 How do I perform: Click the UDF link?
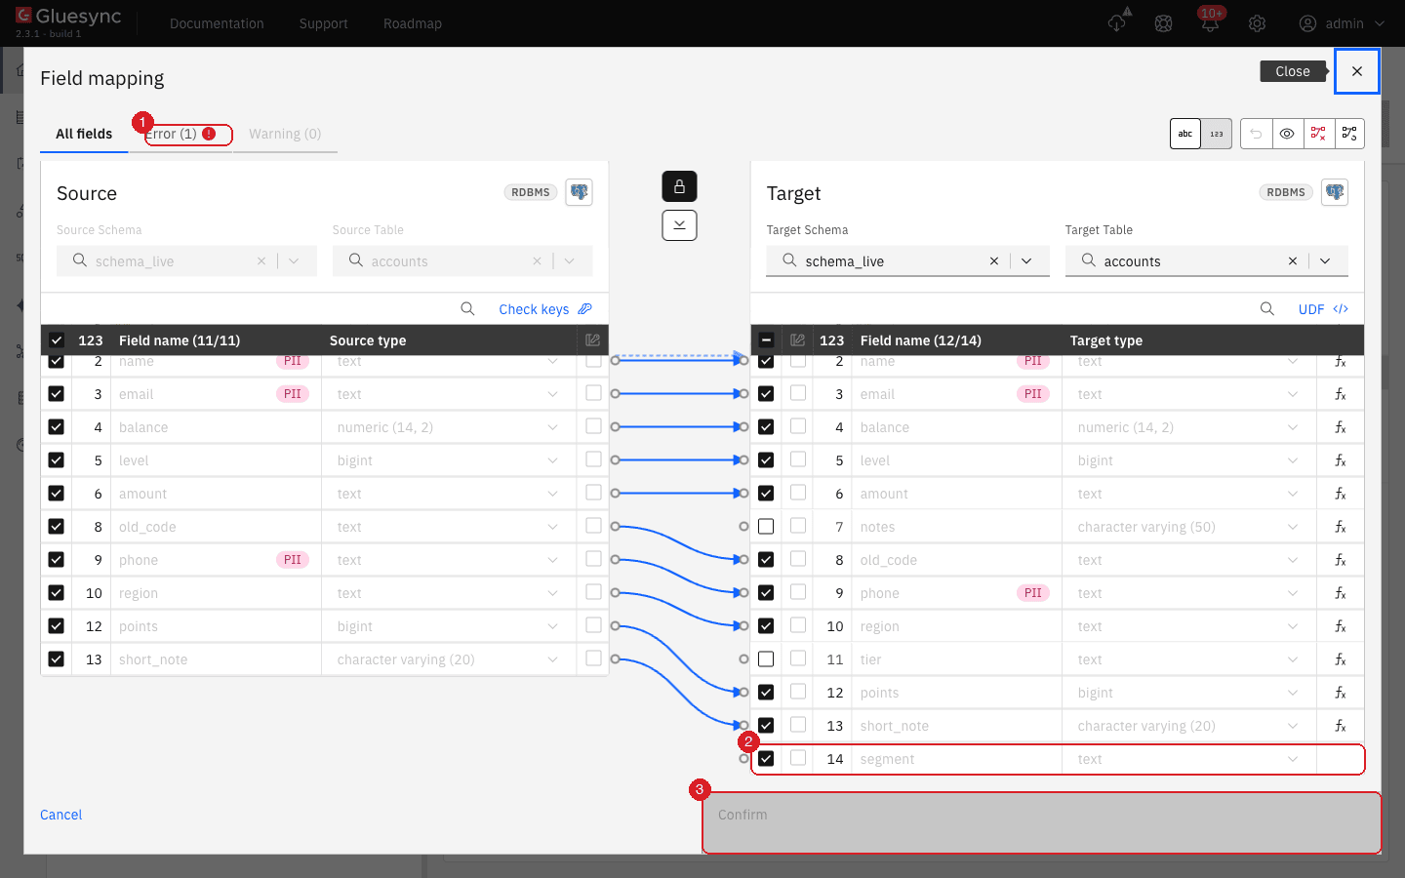(x=1323, y=309)
